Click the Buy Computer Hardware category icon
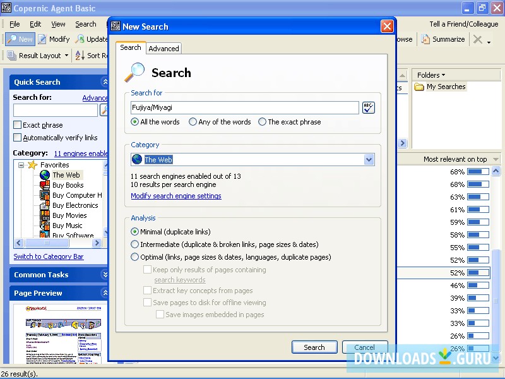505x379 pixels. (45, 195)
